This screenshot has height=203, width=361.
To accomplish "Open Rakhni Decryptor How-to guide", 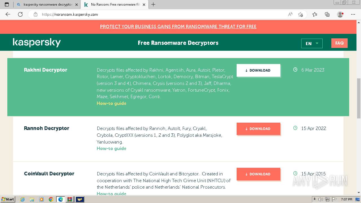I will (111, 103).
